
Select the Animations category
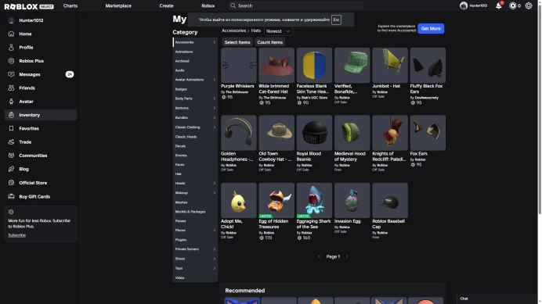(x=184, y=52)
